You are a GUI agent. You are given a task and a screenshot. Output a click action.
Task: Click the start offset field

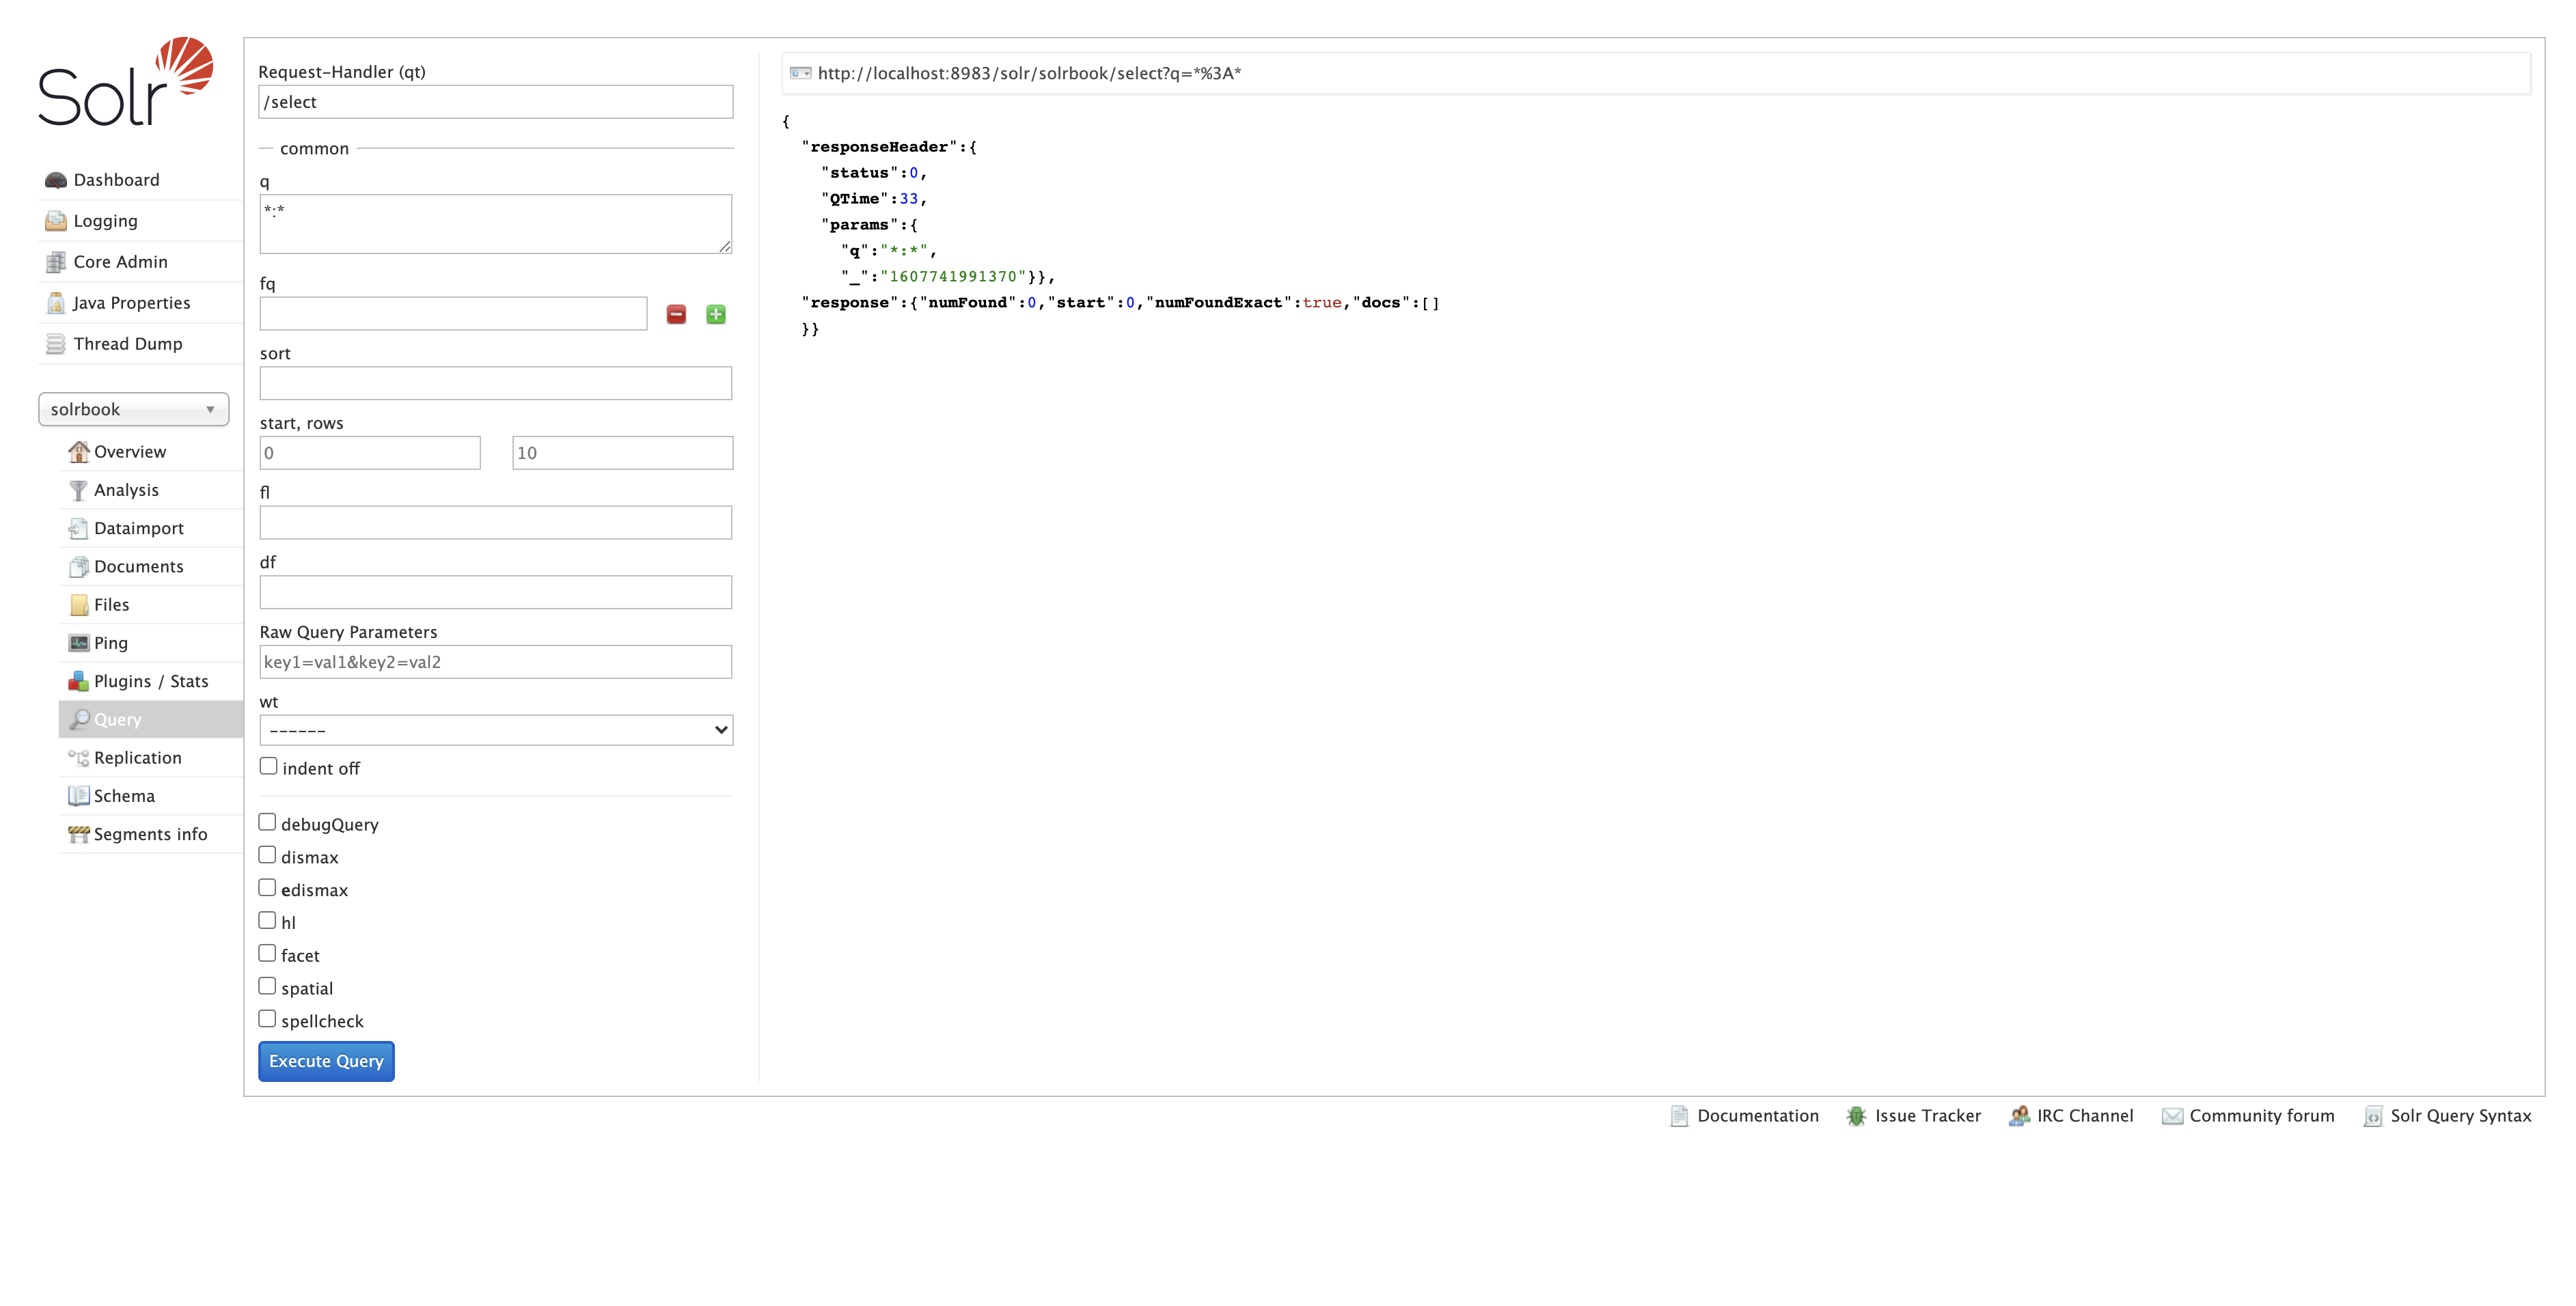tap(370, 453)
